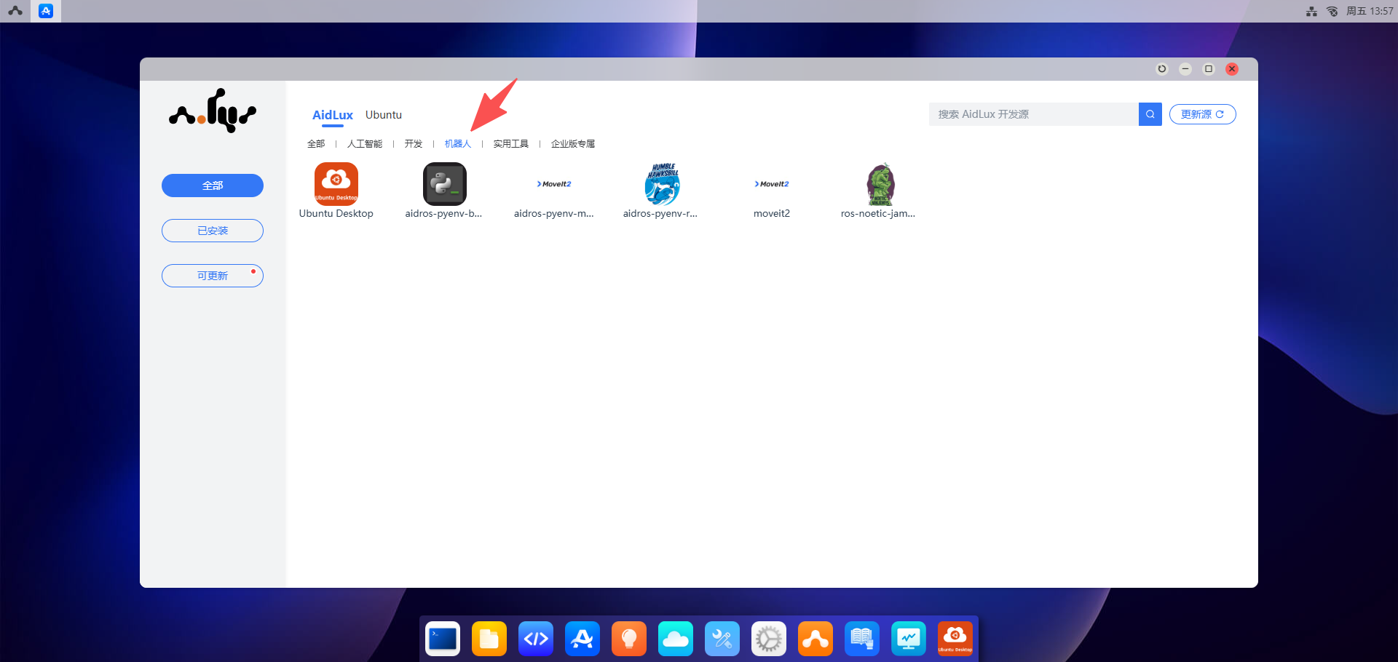1398x662 pixels.
Task: Click the 更新源 refresh source button
Action: coord(1203,114)
